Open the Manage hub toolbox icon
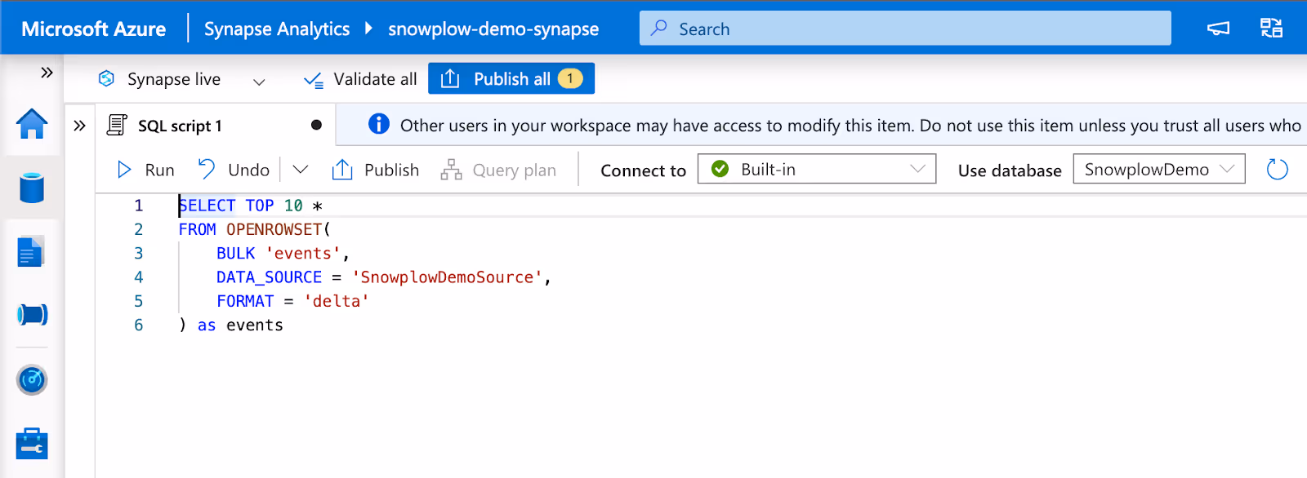1307x478 pixels. click(32, 444)
